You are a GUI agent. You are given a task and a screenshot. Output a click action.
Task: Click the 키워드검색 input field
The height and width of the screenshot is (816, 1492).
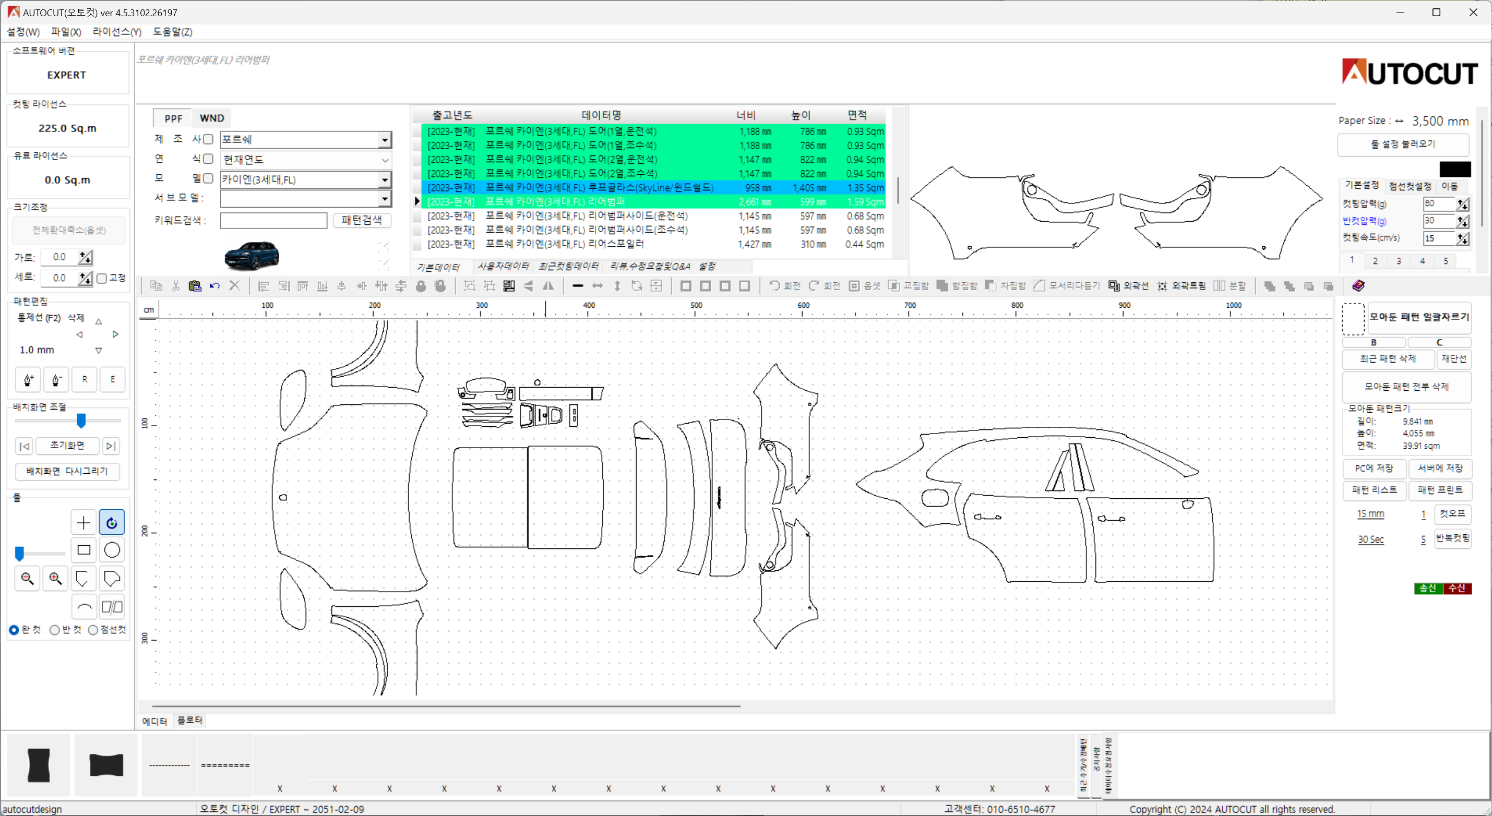(x=273, y=221)
